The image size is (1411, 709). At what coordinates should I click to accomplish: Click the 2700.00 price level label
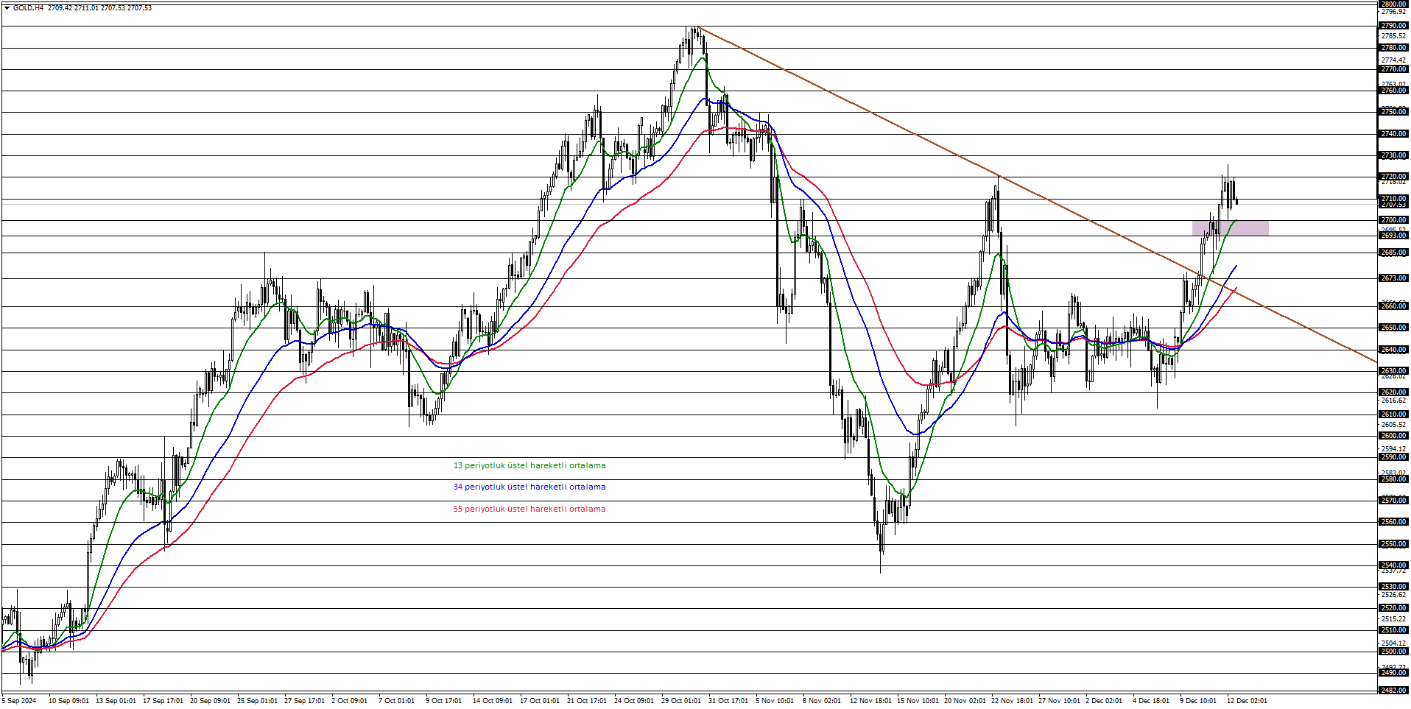1393,220
